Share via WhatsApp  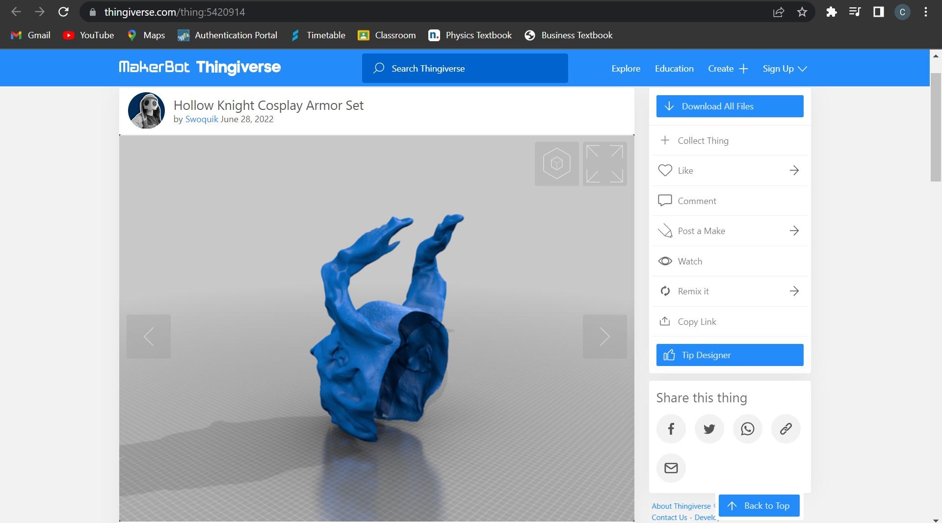click(x=747, y=429)
